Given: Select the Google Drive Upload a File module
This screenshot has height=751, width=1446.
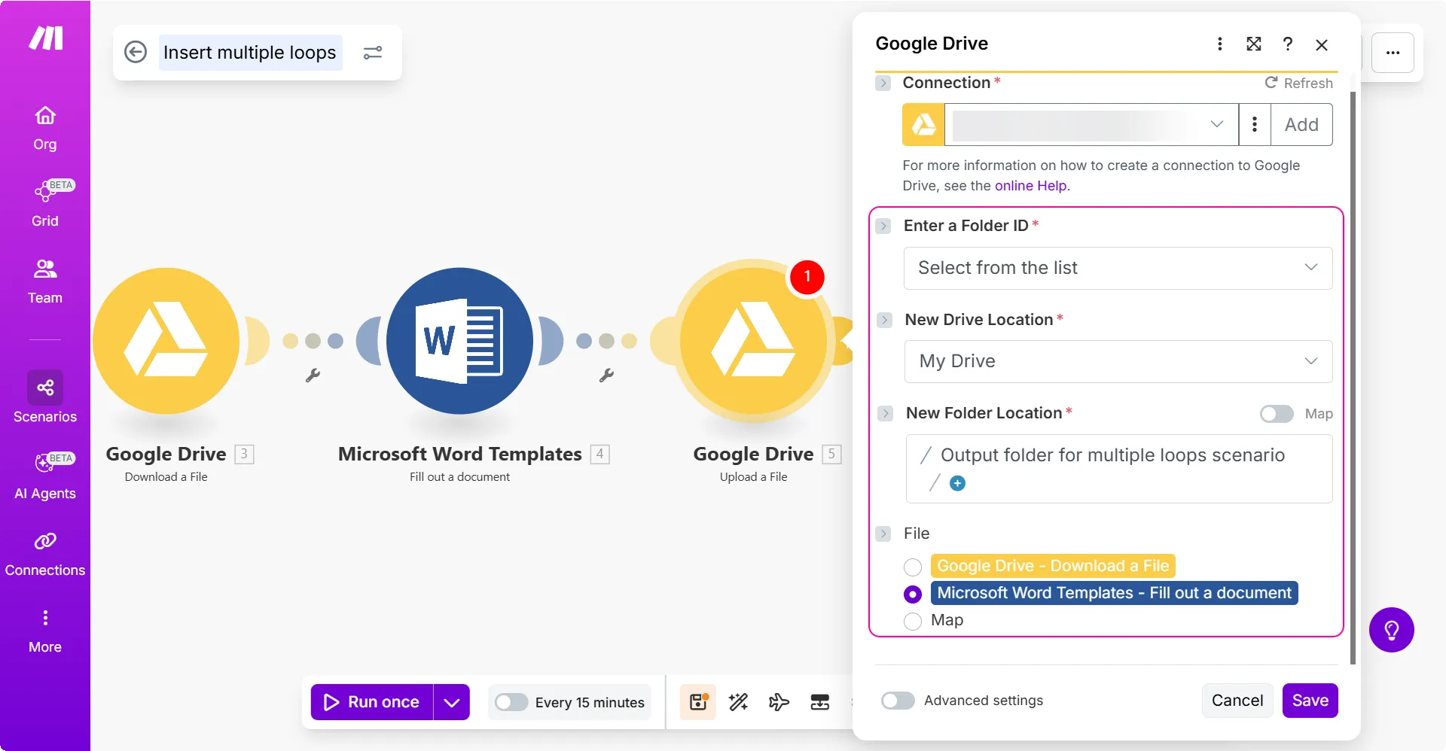Looking at the screenshot, I should (x=753, y=341).
